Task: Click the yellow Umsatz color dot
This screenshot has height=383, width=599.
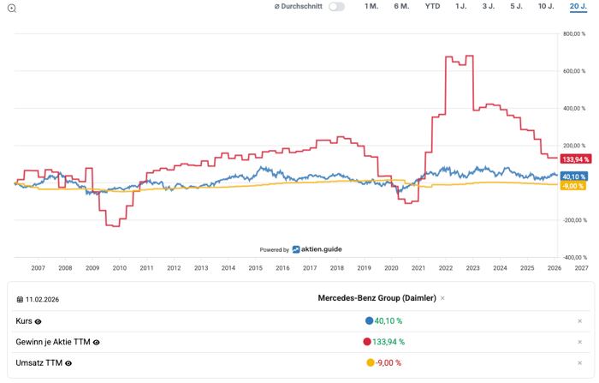Action: point(371,362)
